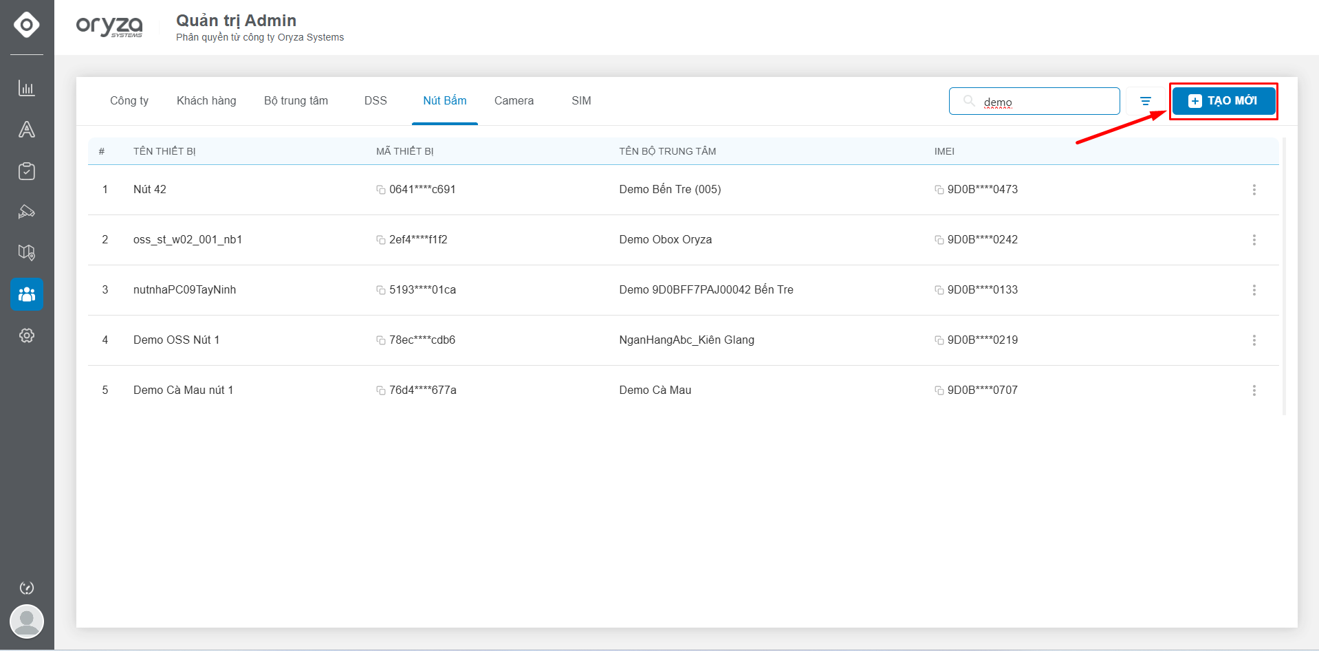This screenshot has height=651, width=1319.
Task: Click the Oryza Systems logo
Action: click(109, 26)
